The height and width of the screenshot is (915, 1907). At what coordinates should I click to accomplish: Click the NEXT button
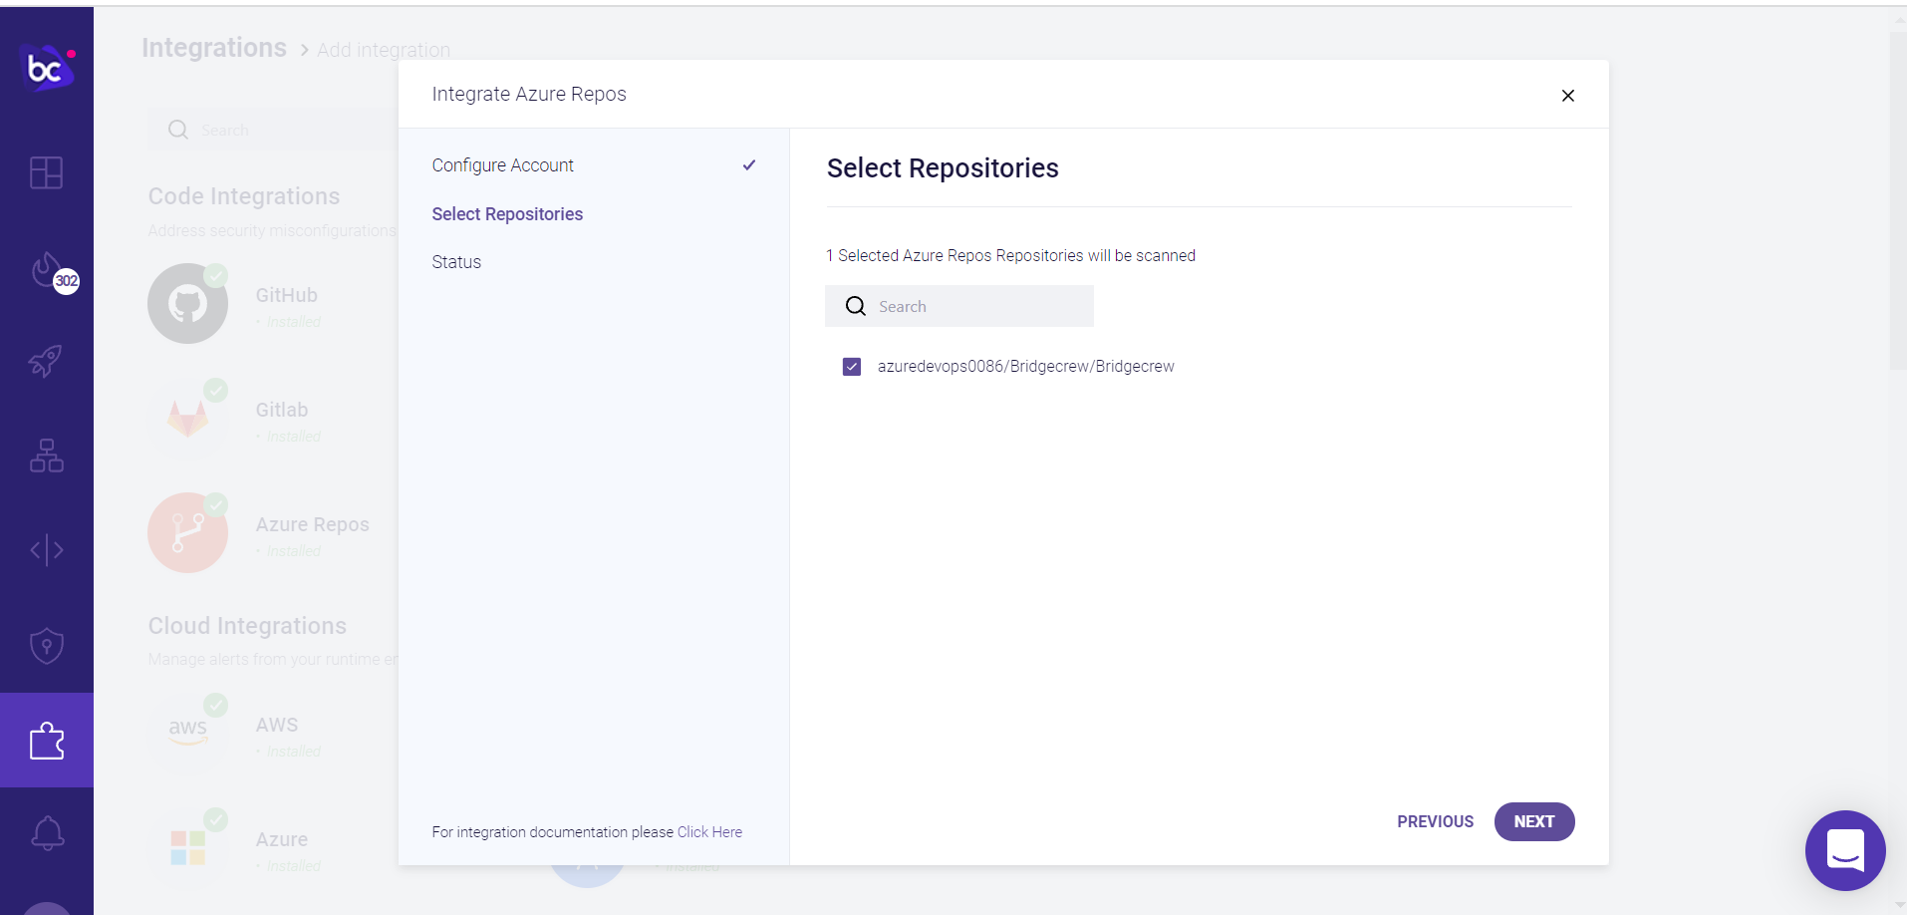(x=1533, y=821)
